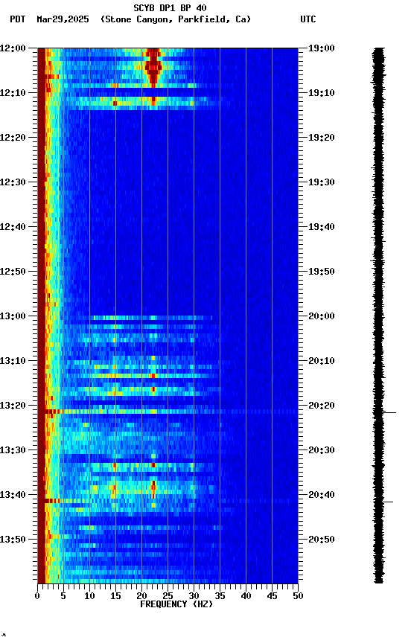Select the location text "(Stone Canyon, Parkfield, Ca)"
411x643 pixels.
tap(176, 19)
